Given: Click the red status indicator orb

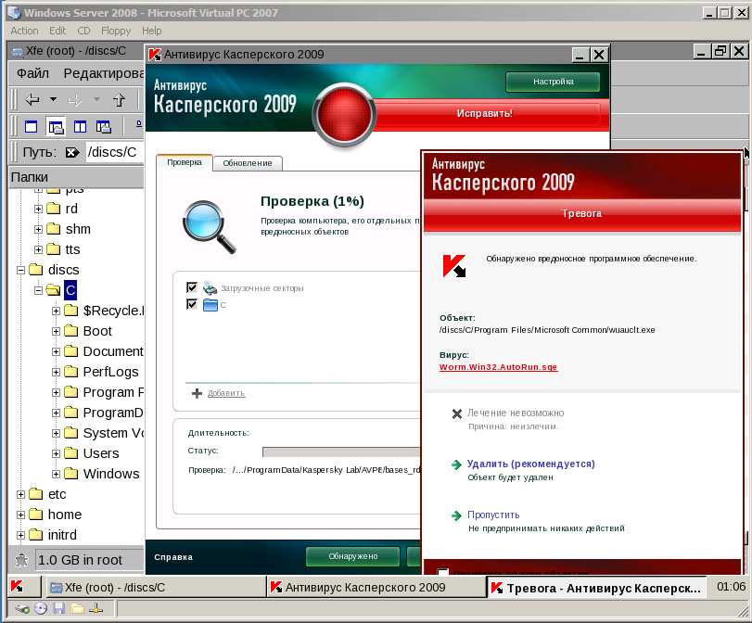Looking at the screenshot, I should click(x=344, y=115).
